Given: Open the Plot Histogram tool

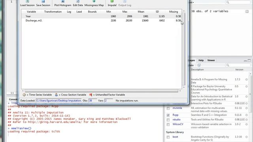Looking at the screenshot, I should pyautogui.click(x=62, y=3).
